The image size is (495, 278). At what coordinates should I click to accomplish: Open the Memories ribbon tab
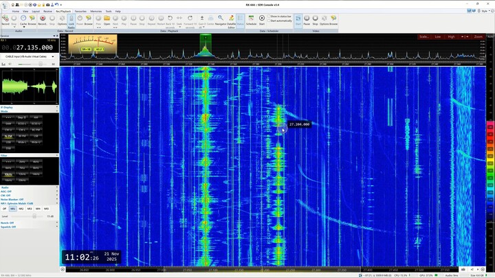[x=96, y=12]
